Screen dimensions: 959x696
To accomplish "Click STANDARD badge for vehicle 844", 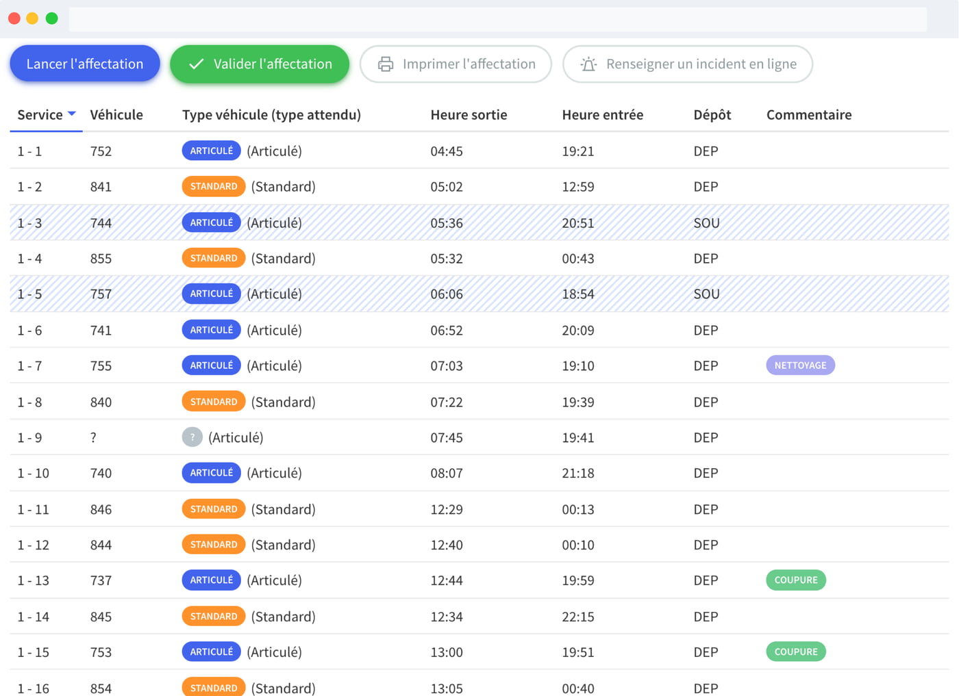I will 214,545.
